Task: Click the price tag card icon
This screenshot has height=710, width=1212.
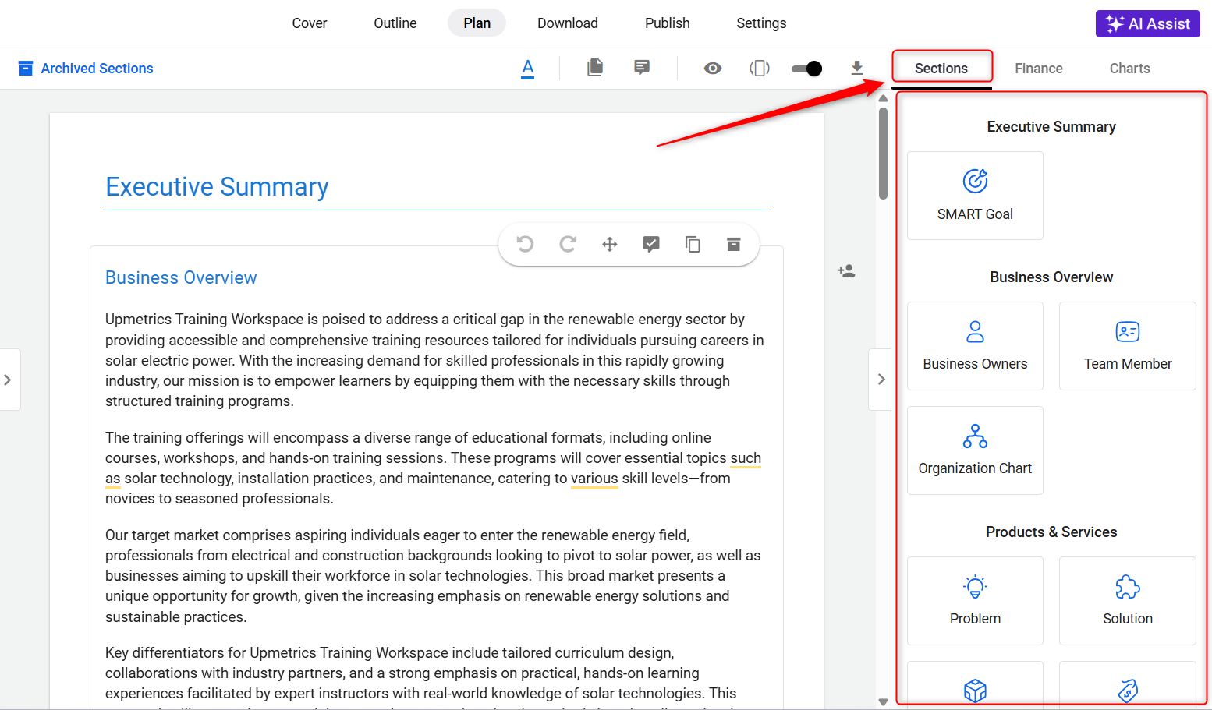Action: pos(1128,691)
